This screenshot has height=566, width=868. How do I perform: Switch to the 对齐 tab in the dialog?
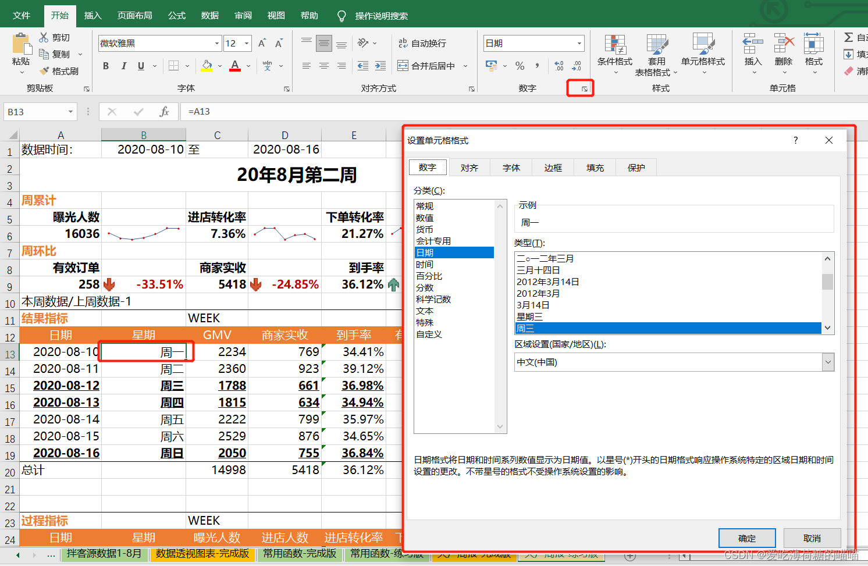(469, 168)
